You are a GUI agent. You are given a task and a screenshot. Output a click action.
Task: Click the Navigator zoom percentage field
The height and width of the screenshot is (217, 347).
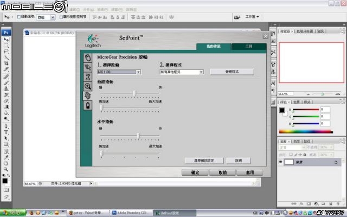coord(286,94)
